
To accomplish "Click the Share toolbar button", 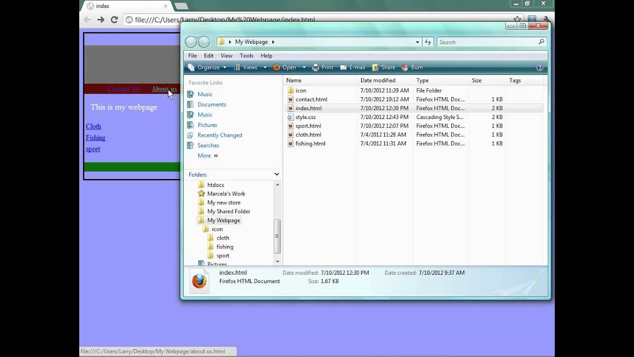I will pos(384,67).
